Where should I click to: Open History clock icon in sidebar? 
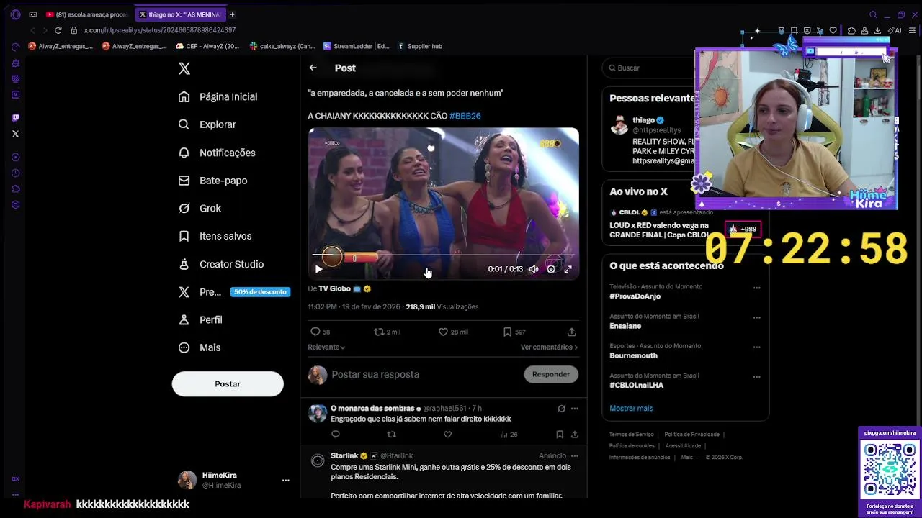(x=15, y=173)
